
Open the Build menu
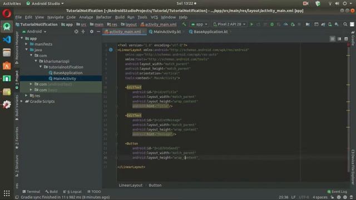pos(120,17)
